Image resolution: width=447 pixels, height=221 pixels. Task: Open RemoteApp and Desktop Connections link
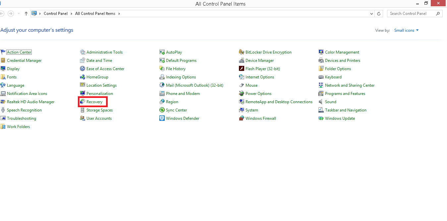279,102
